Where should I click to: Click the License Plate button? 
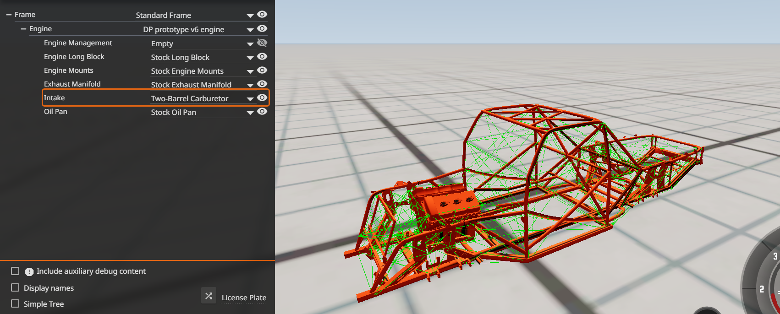click(x=244, y=298)
